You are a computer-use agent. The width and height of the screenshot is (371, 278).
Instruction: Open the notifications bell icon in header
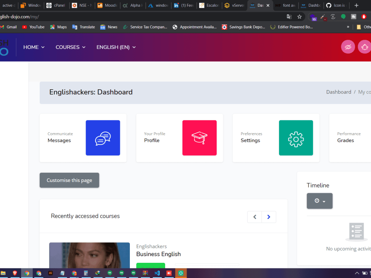[365, 47]
